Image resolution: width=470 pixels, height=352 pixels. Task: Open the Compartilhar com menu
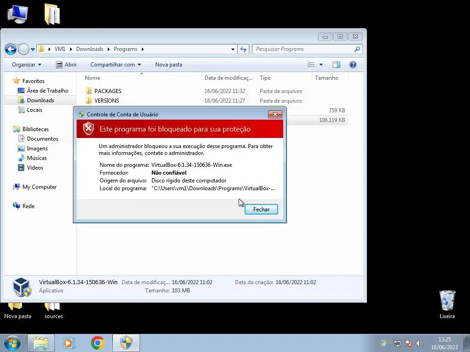coord(115,65)
